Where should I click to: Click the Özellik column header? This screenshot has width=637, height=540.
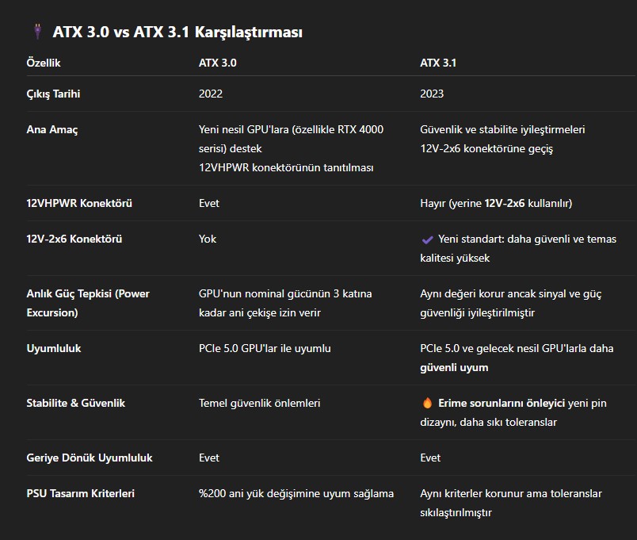44,63
